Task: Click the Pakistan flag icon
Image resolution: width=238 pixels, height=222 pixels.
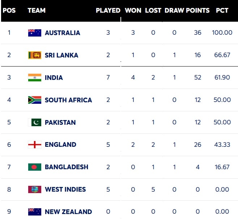Action: pos(35,123)
